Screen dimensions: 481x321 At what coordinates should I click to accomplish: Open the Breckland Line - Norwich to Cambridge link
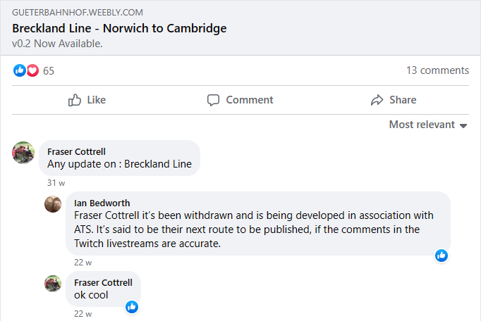point(119,28)
